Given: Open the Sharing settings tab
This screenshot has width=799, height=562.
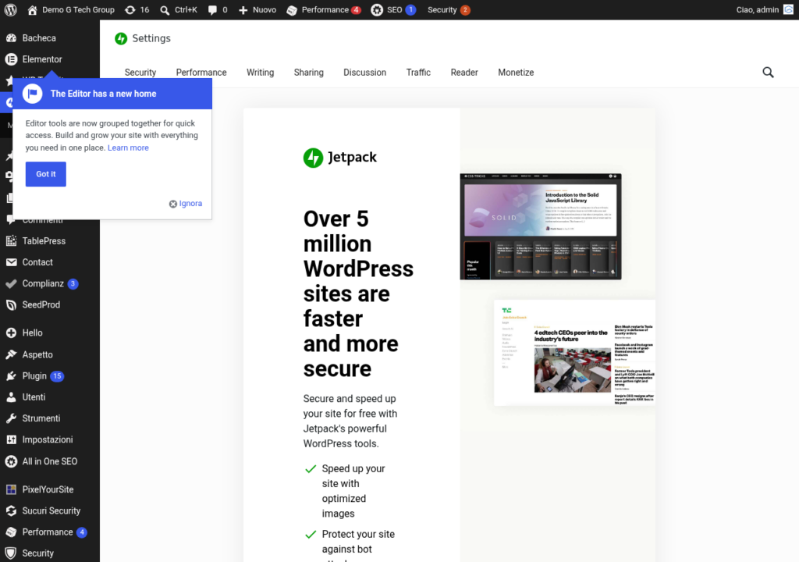Looking at the screenshot, I should tap(309, 73).
